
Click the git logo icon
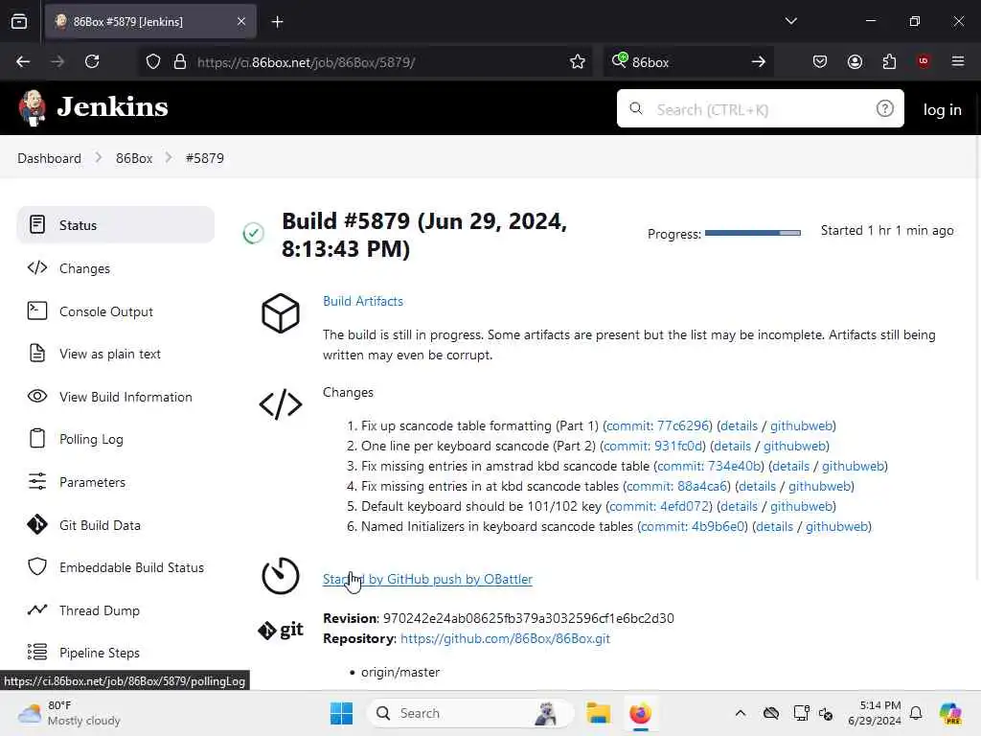point(281,630)
